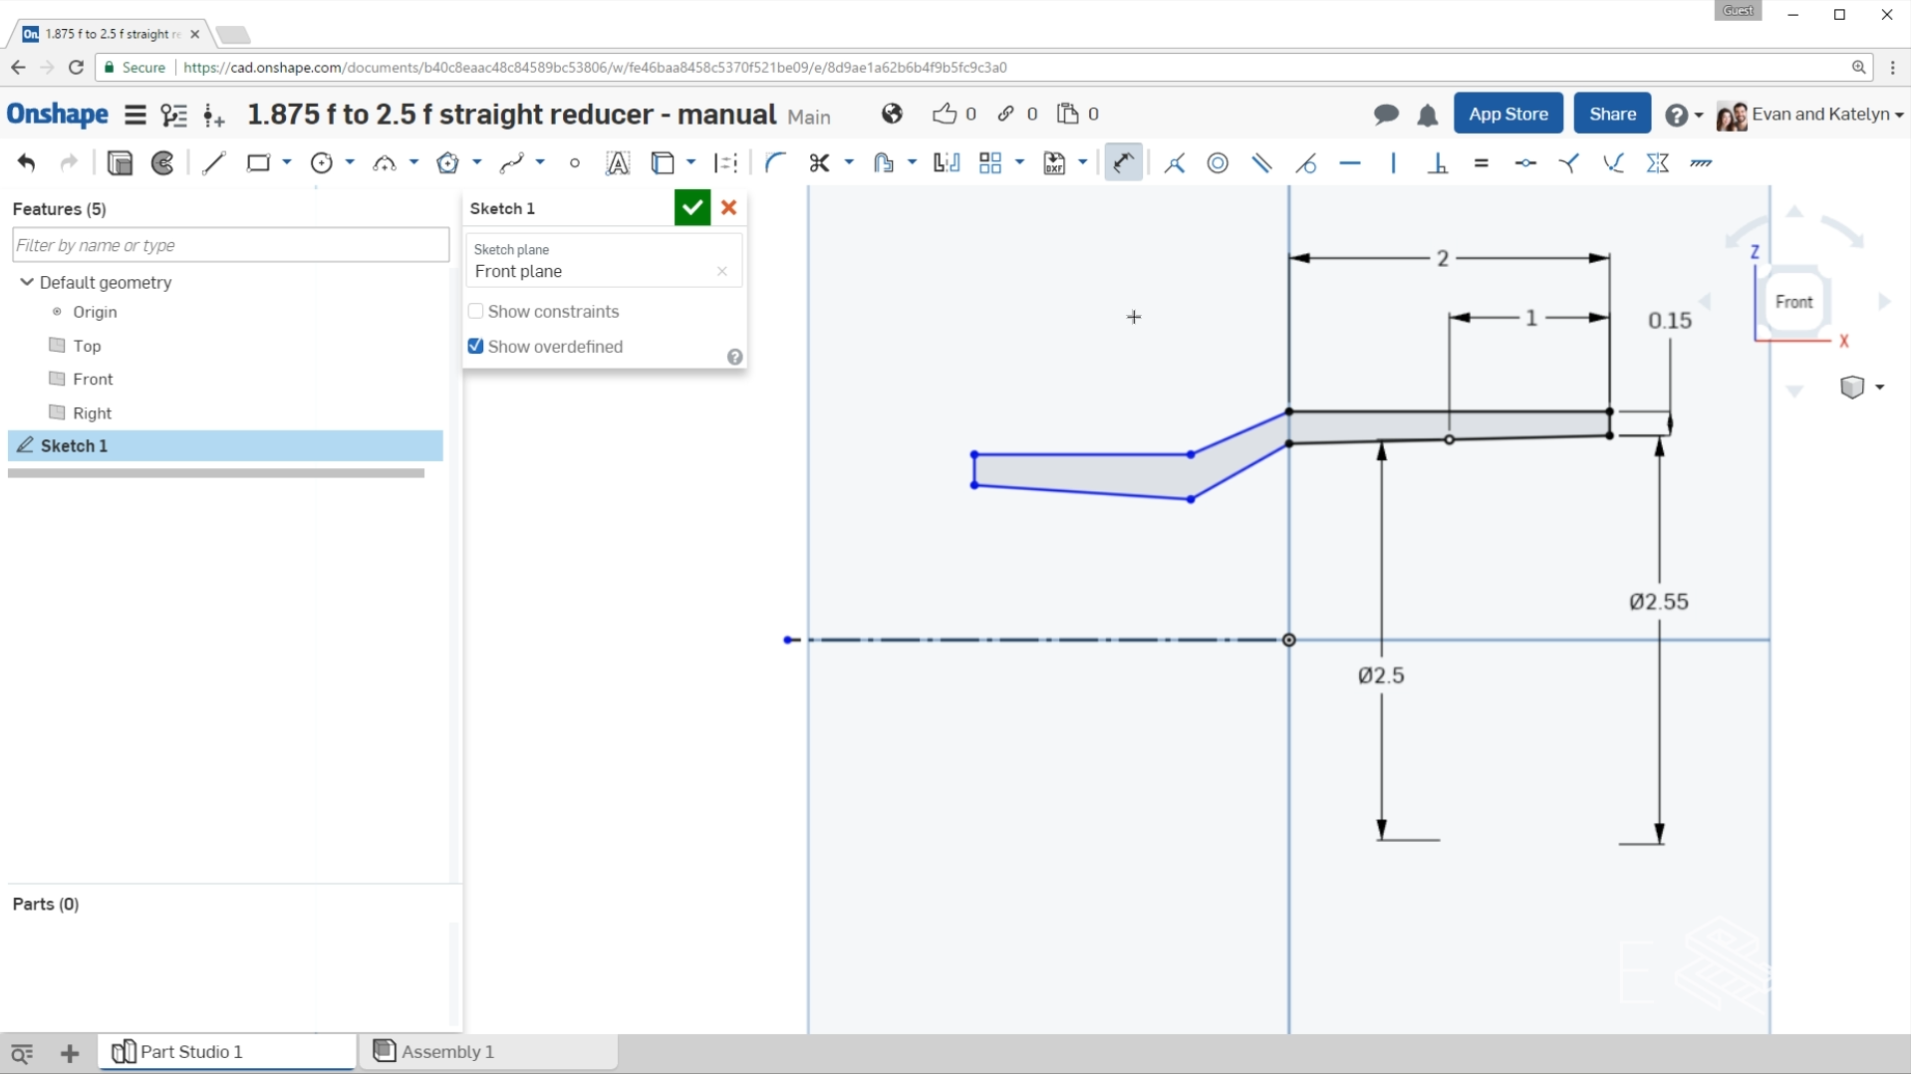Open the notifications bell icon

(x=1428, y=116)
